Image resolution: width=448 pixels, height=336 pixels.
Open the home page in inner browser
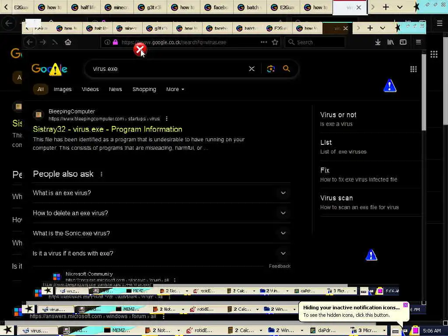[68, 42]
